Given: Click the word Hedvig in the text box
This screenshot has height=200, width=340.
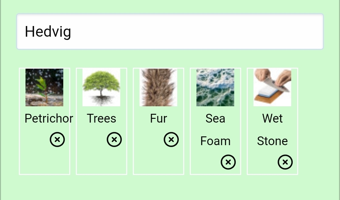Looking at the screenshot, I should point(48,32).
